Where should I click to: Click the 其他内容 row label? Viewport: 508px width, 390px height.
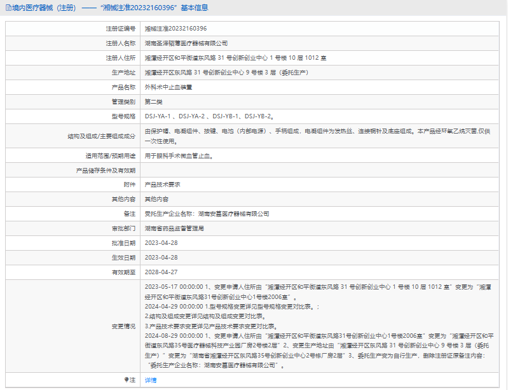tap(123, 199)
